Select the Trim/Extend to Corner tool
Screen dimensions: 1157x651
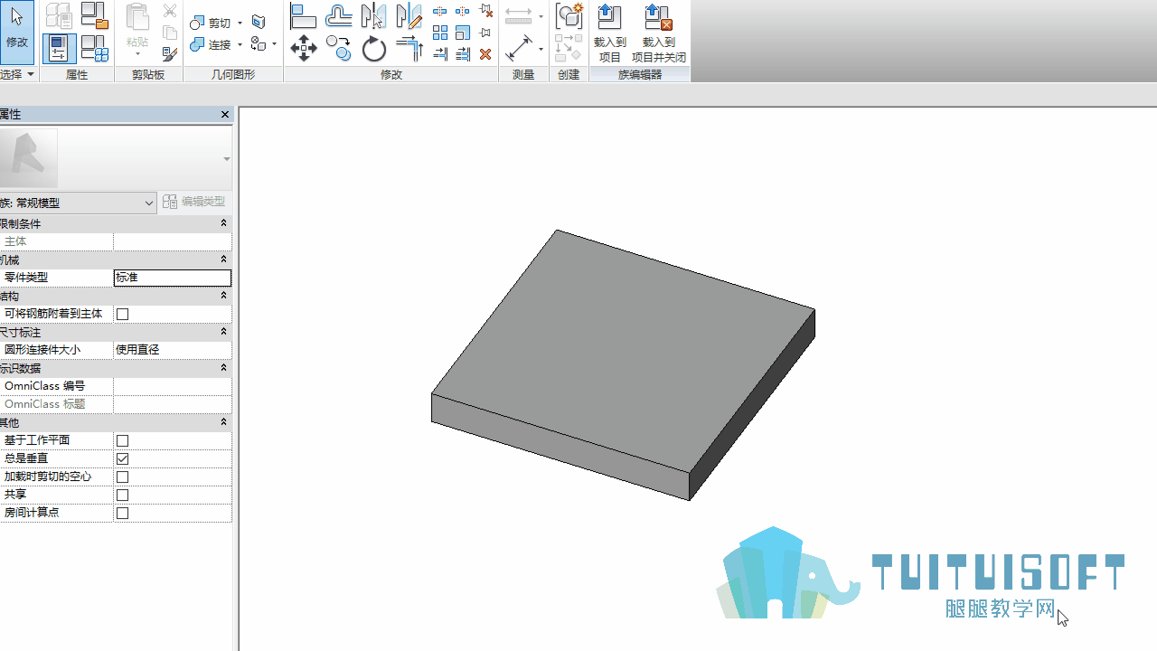409,48
